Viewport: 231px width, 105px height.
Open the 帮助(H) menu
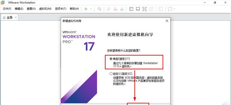pos(74,9)
